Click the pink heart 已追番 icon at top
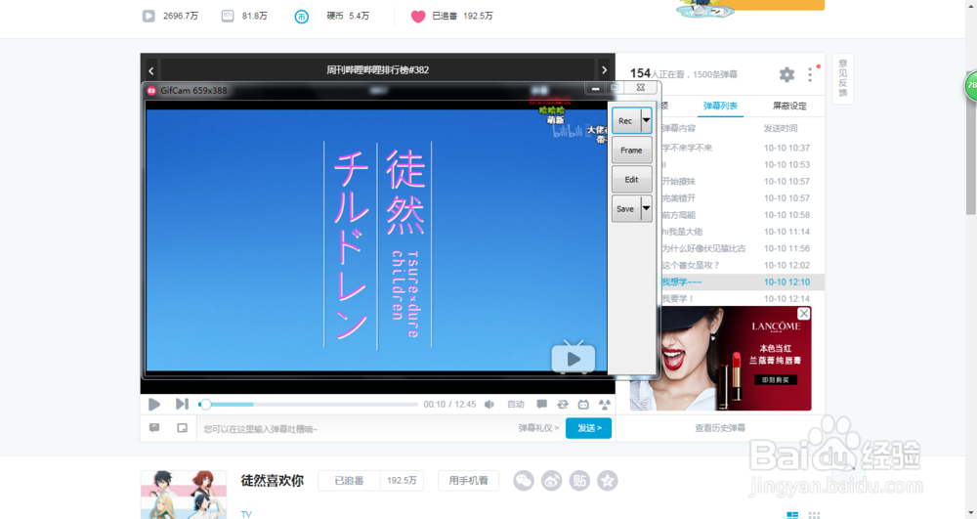Image resolution: width=977 pixels, height=519 pixels. click(418, 17)
